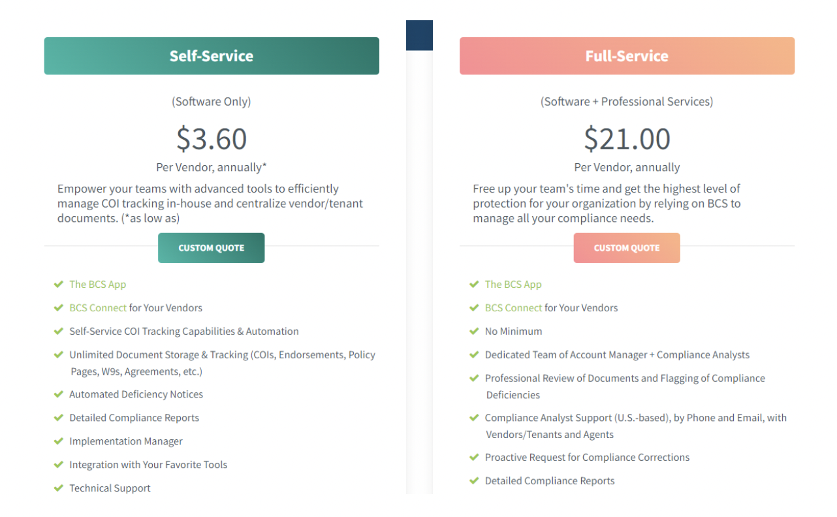This screenshot has width=837, height=517.
Task: Click the dark blue block between plan cards
Action: click(x=419, y=35)
